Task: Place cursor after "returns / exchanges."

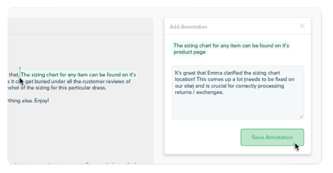Action: pos(224,92)
